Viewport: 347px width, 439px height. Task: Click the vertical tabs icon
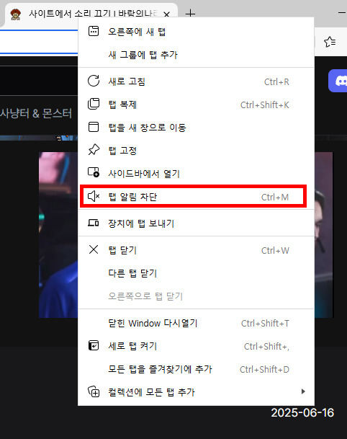point(94,345)
